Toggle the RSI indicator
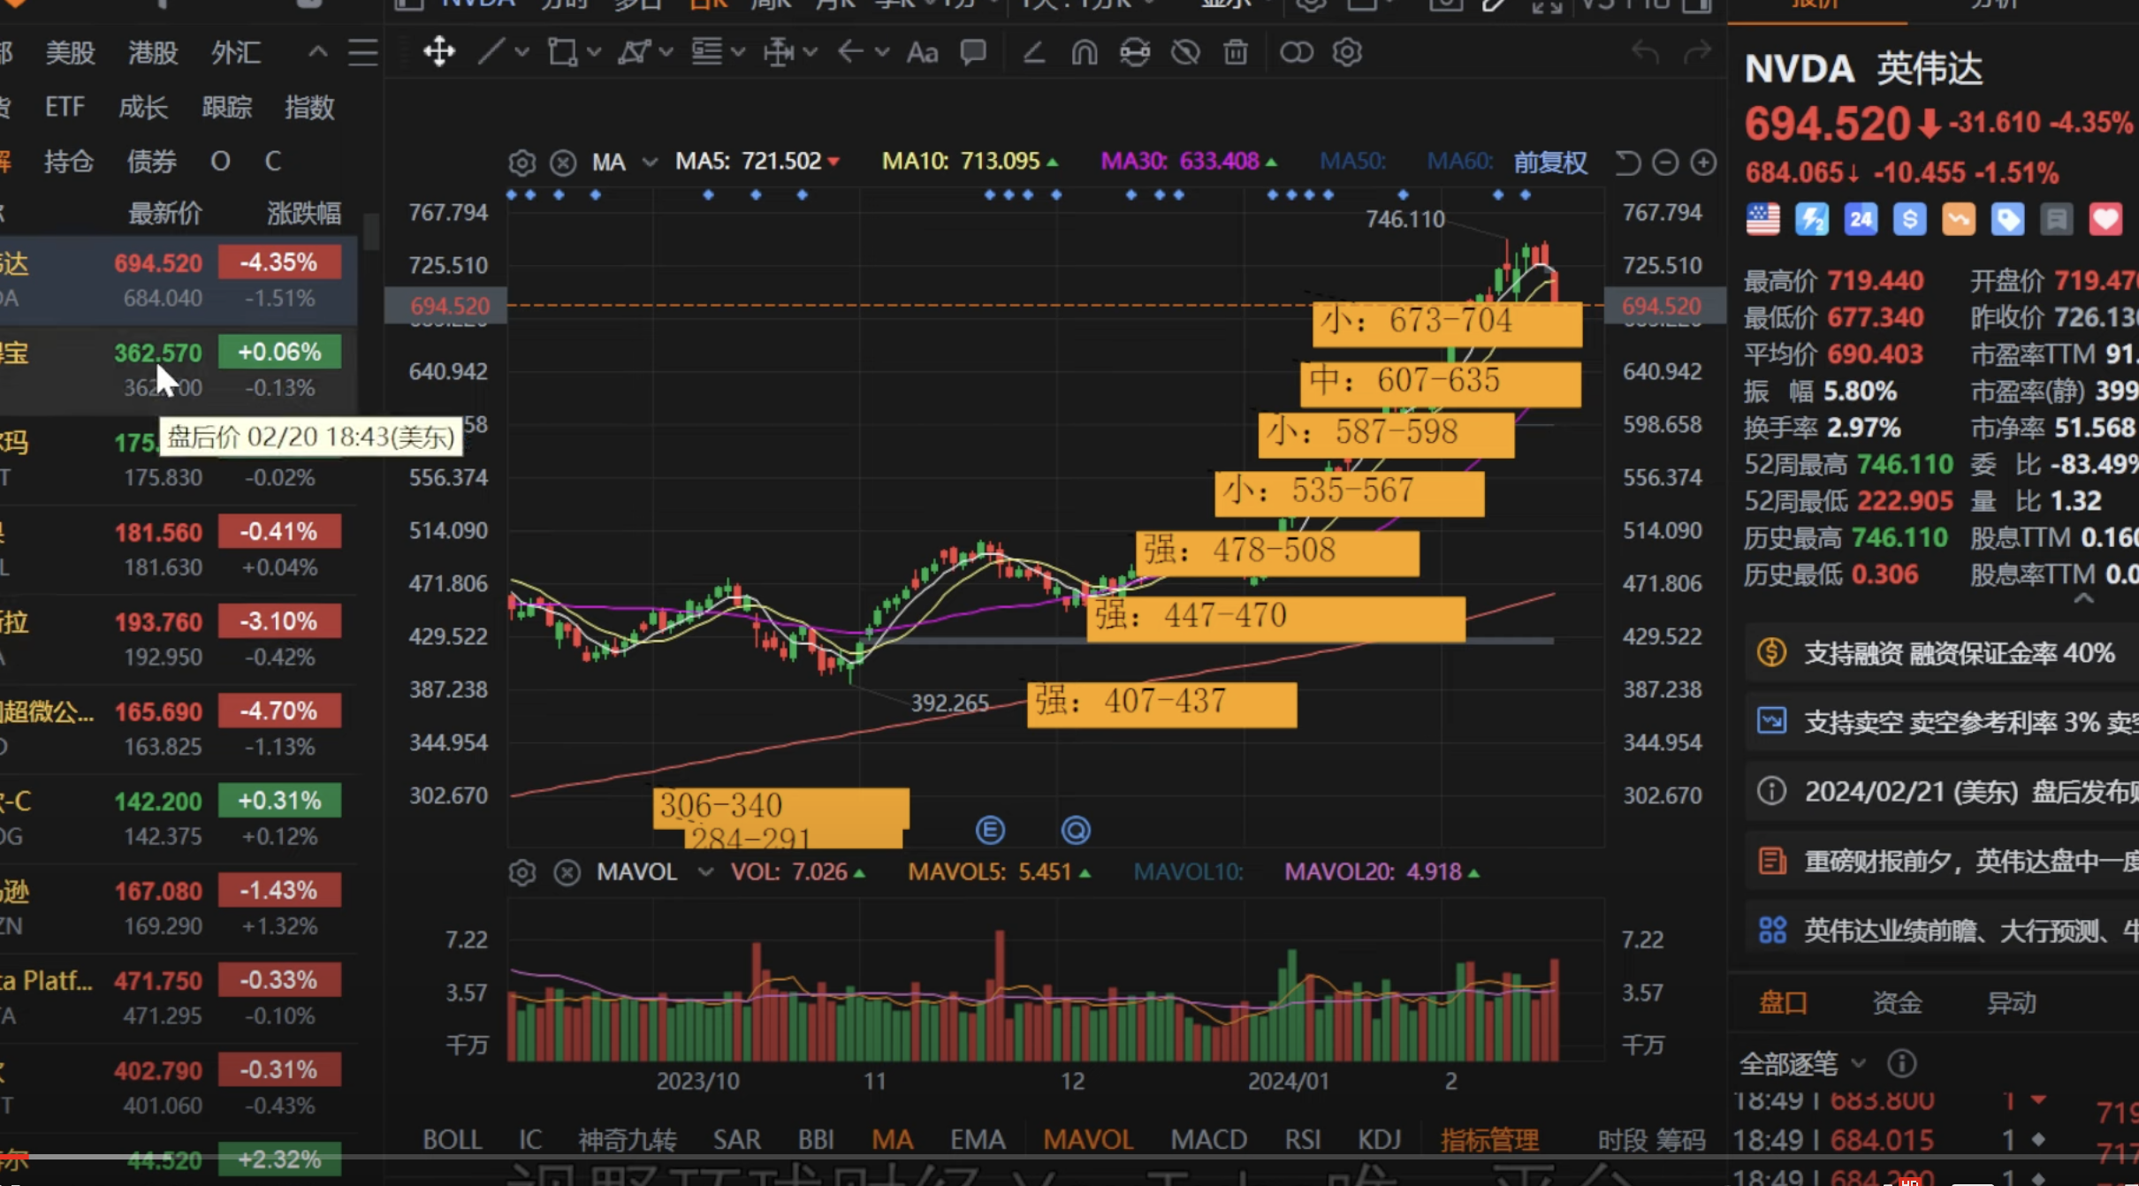The width and height of the screenshot is (2139, 1186). click(x=1302, y=1140)
